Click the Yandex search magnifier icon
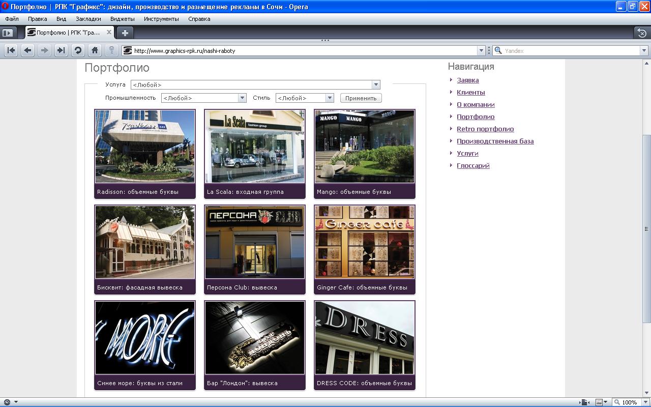The width and height of the screenshot is (651, 407). click(498, 50)
